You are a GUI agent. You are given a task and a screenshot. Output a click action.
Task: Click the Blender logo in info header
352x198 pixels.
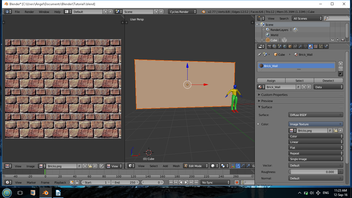click(x=203, y=12)
